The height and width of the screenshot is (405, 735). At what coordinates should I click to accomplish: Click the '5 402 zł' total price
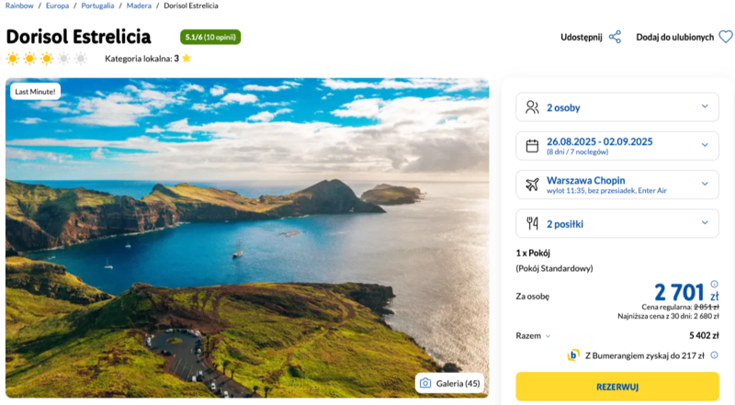pyautogui.click(x=704, y=335)
